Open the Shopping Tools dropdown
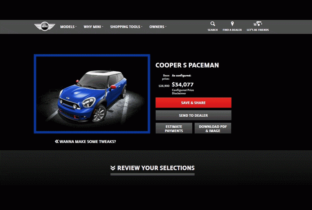This screenshot has width=312, height=210. tap(126, 27)
